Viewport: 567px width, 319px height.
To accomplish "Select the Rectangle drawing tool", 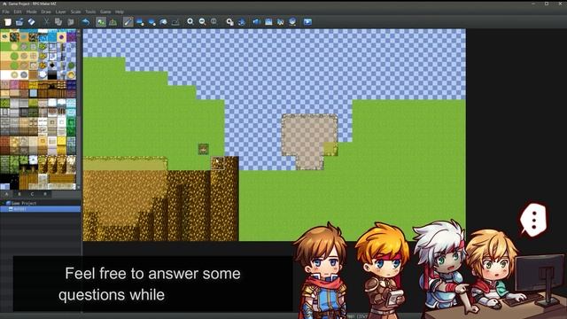I will 140,22.
